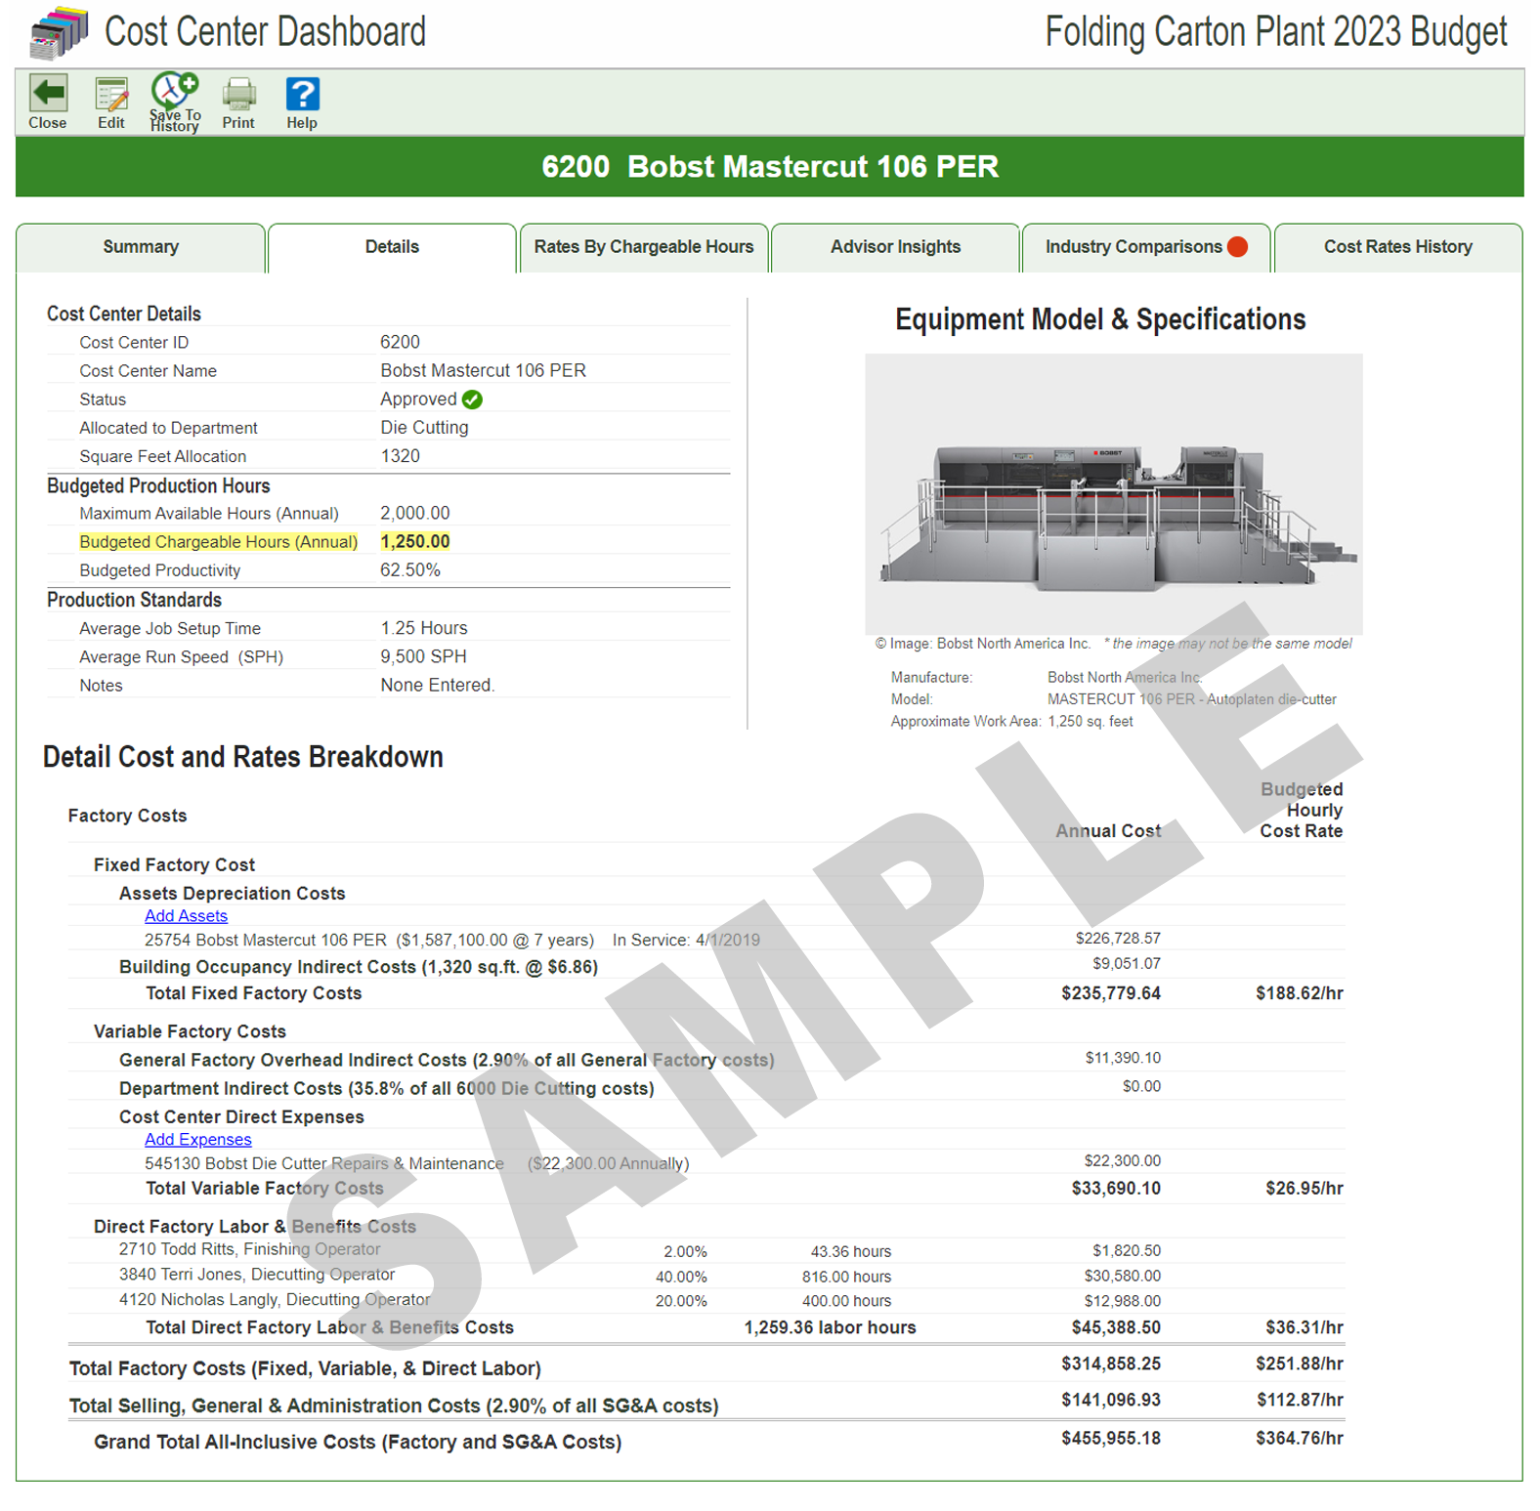Click the 1,259.36 labor hours total
1540x1511 pixels.
click(830, 1327)
